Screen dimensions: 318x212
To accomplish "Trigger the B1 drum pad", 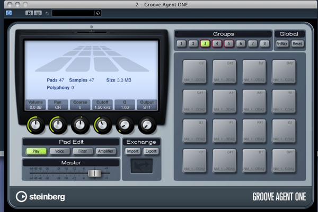I will pos(284,101).
